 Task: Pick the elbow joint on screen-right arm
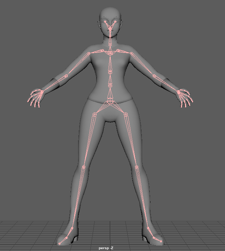click(x=154, y=76)
